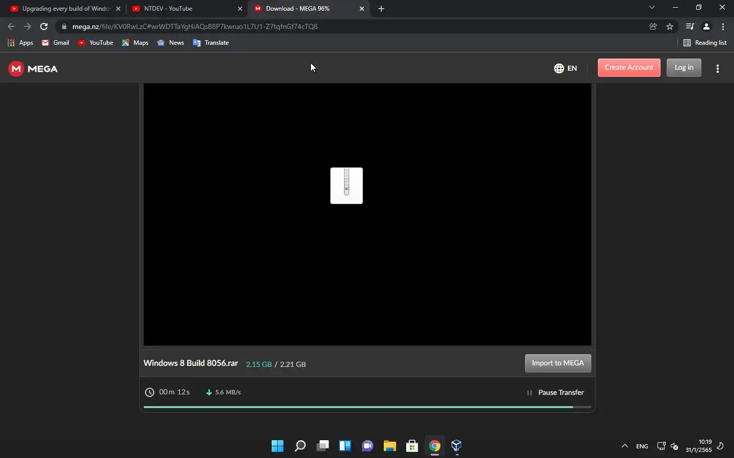The image size is (734, 458).
Task: Bookmark this page with the star
Action: pos(670,26)
